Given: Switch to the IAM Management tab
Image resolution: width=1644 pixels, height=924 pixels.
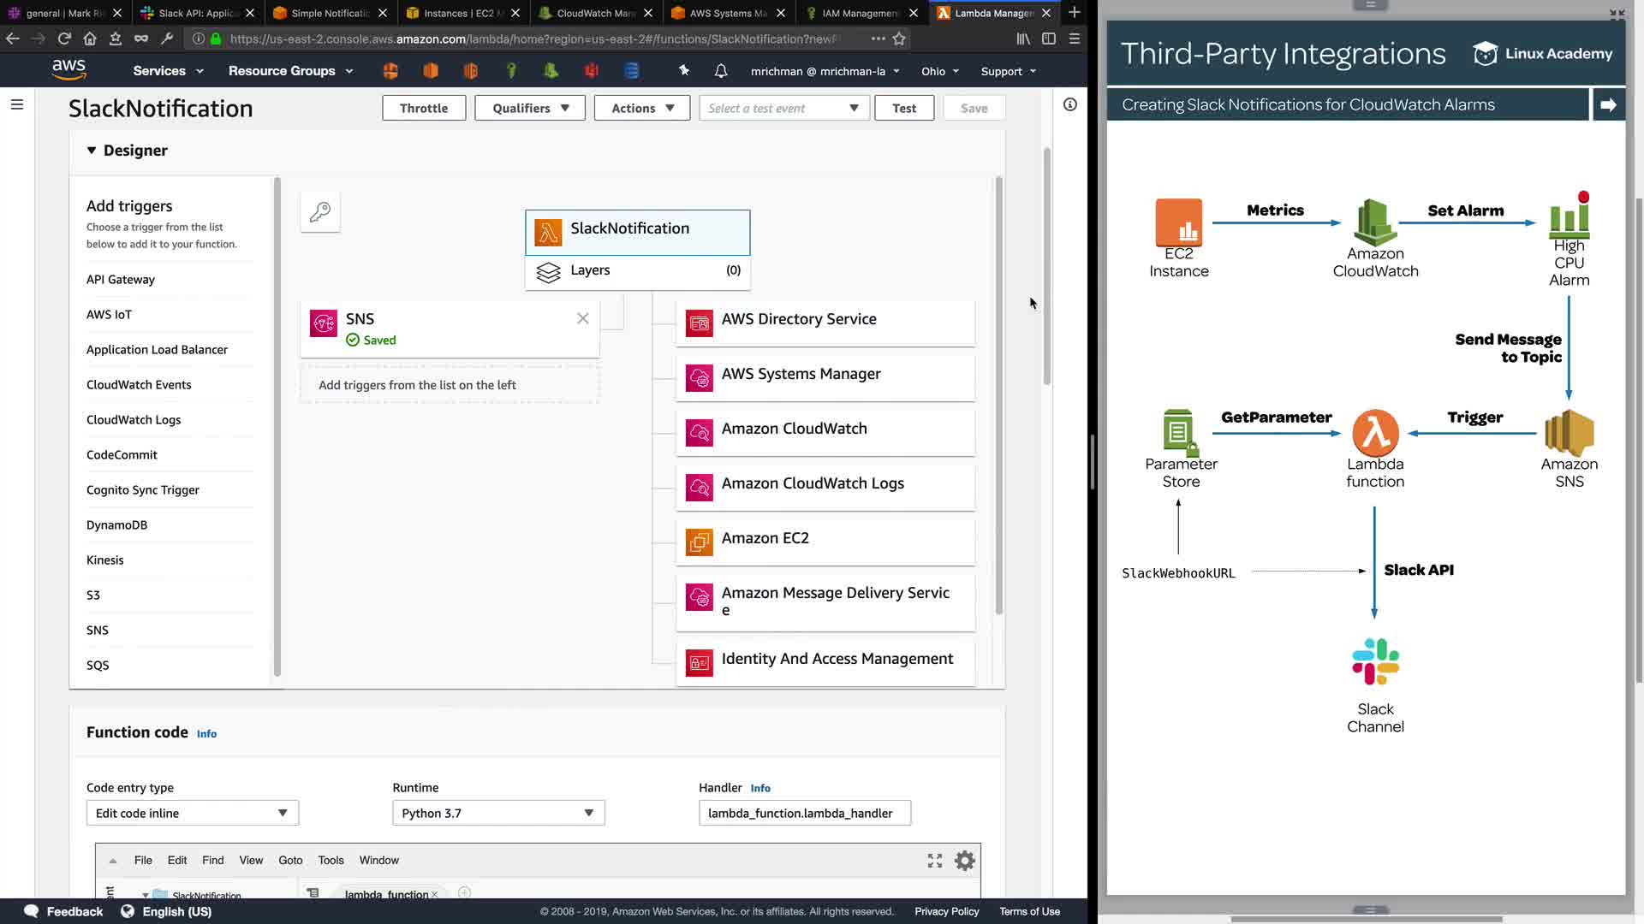Looking at the screenshot, I should 858,13.
